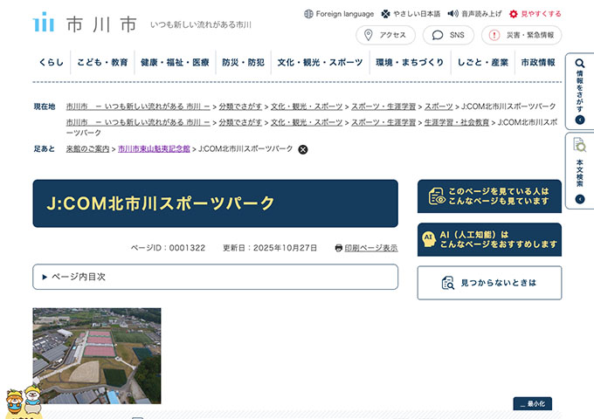Click スポーツ・生涯学習 in second breadcrumb row

click(x=383, y=122)
